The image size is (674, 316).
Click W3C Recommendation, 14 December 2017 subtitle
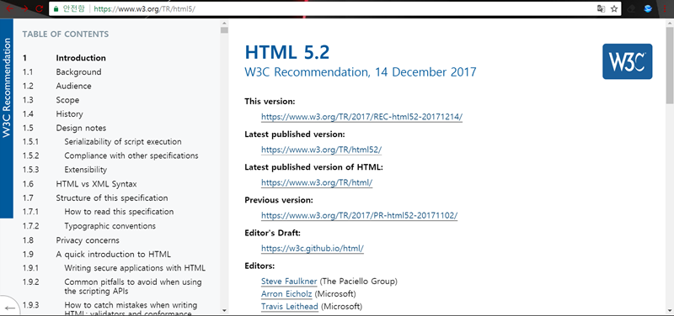tap(361, 71)
